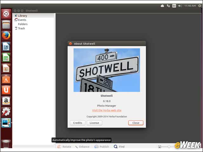Open System Settings from the dock
The height and width of the screenshot is (152, 203).
pos(6,111)
